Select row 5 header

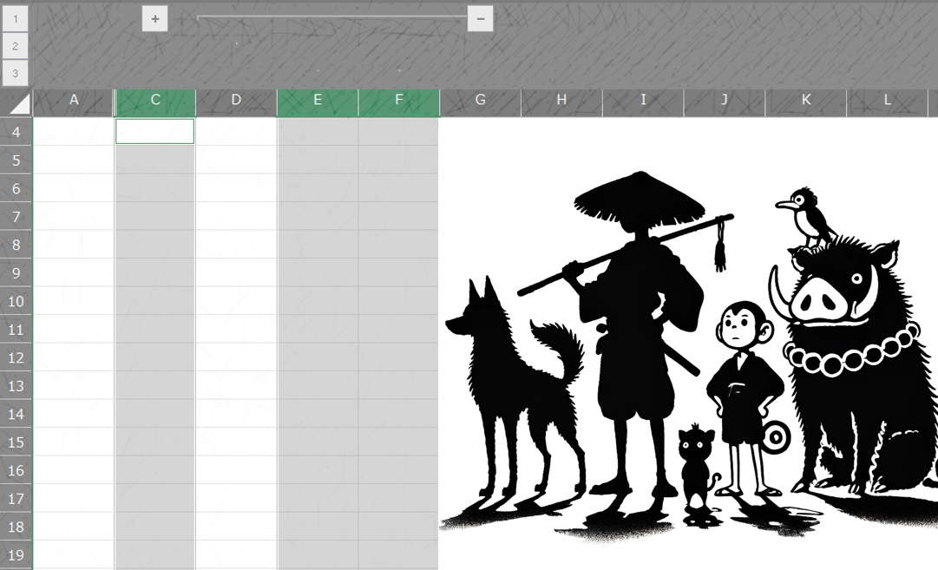(16, 161)
